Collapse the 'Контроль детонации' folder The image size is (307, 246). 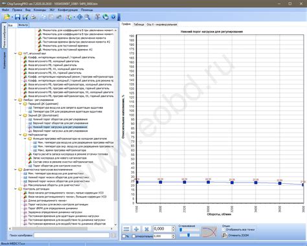16,189
